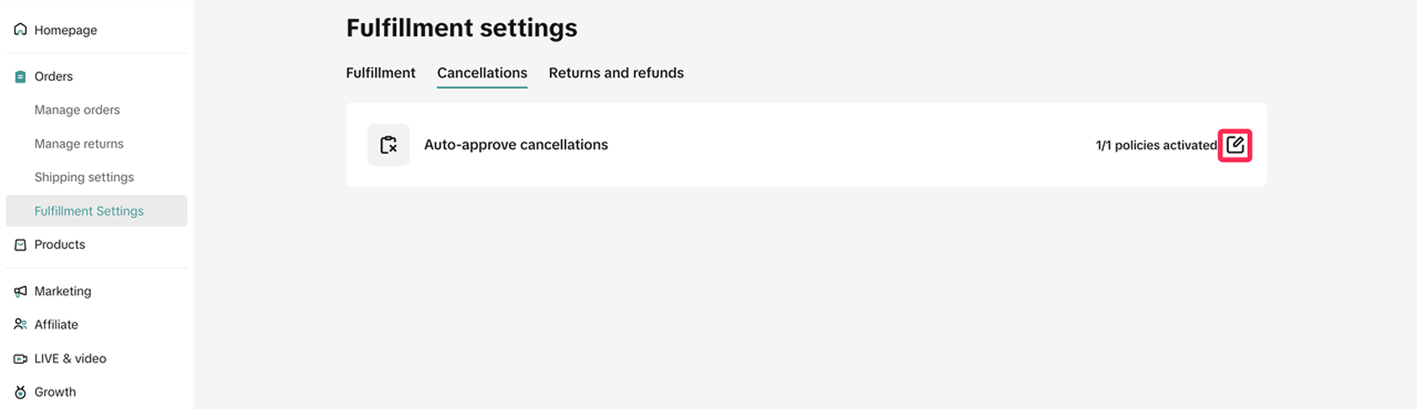Screen dimensions: 1417x409
Task: Click the Orders clipboard icon
Action: coord(20,77)
